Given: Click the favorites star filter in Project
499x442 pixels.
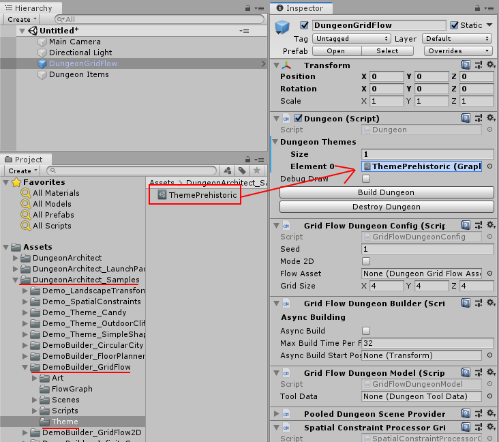Looking at the screenshot, I should [256, 171].
